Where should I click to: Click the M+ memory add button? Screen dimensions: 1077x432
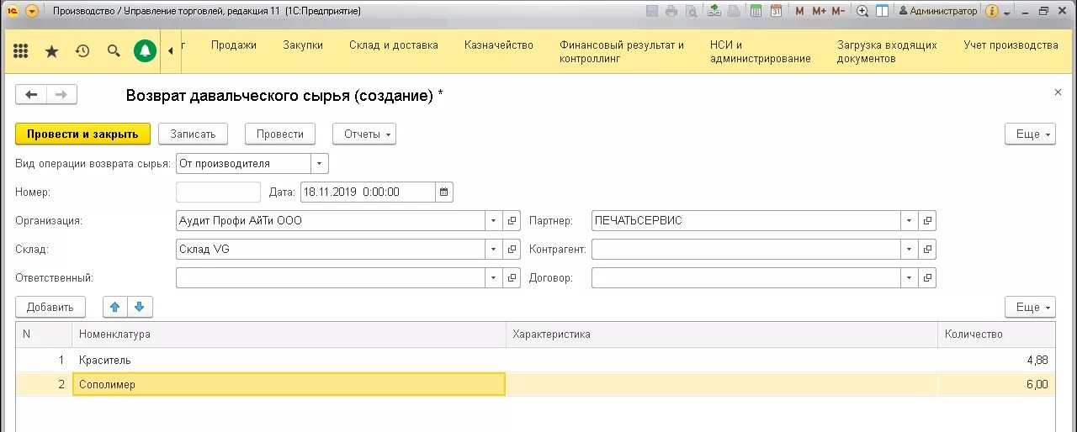(x=819, y=11)
